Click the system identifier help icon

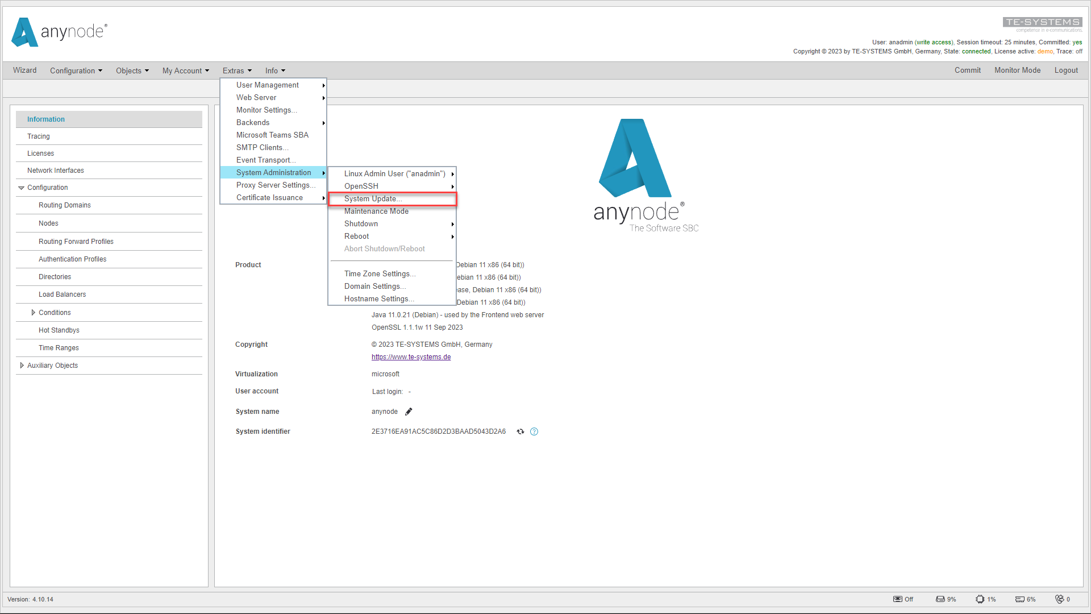pyautogui.click(x=534, y=431)
